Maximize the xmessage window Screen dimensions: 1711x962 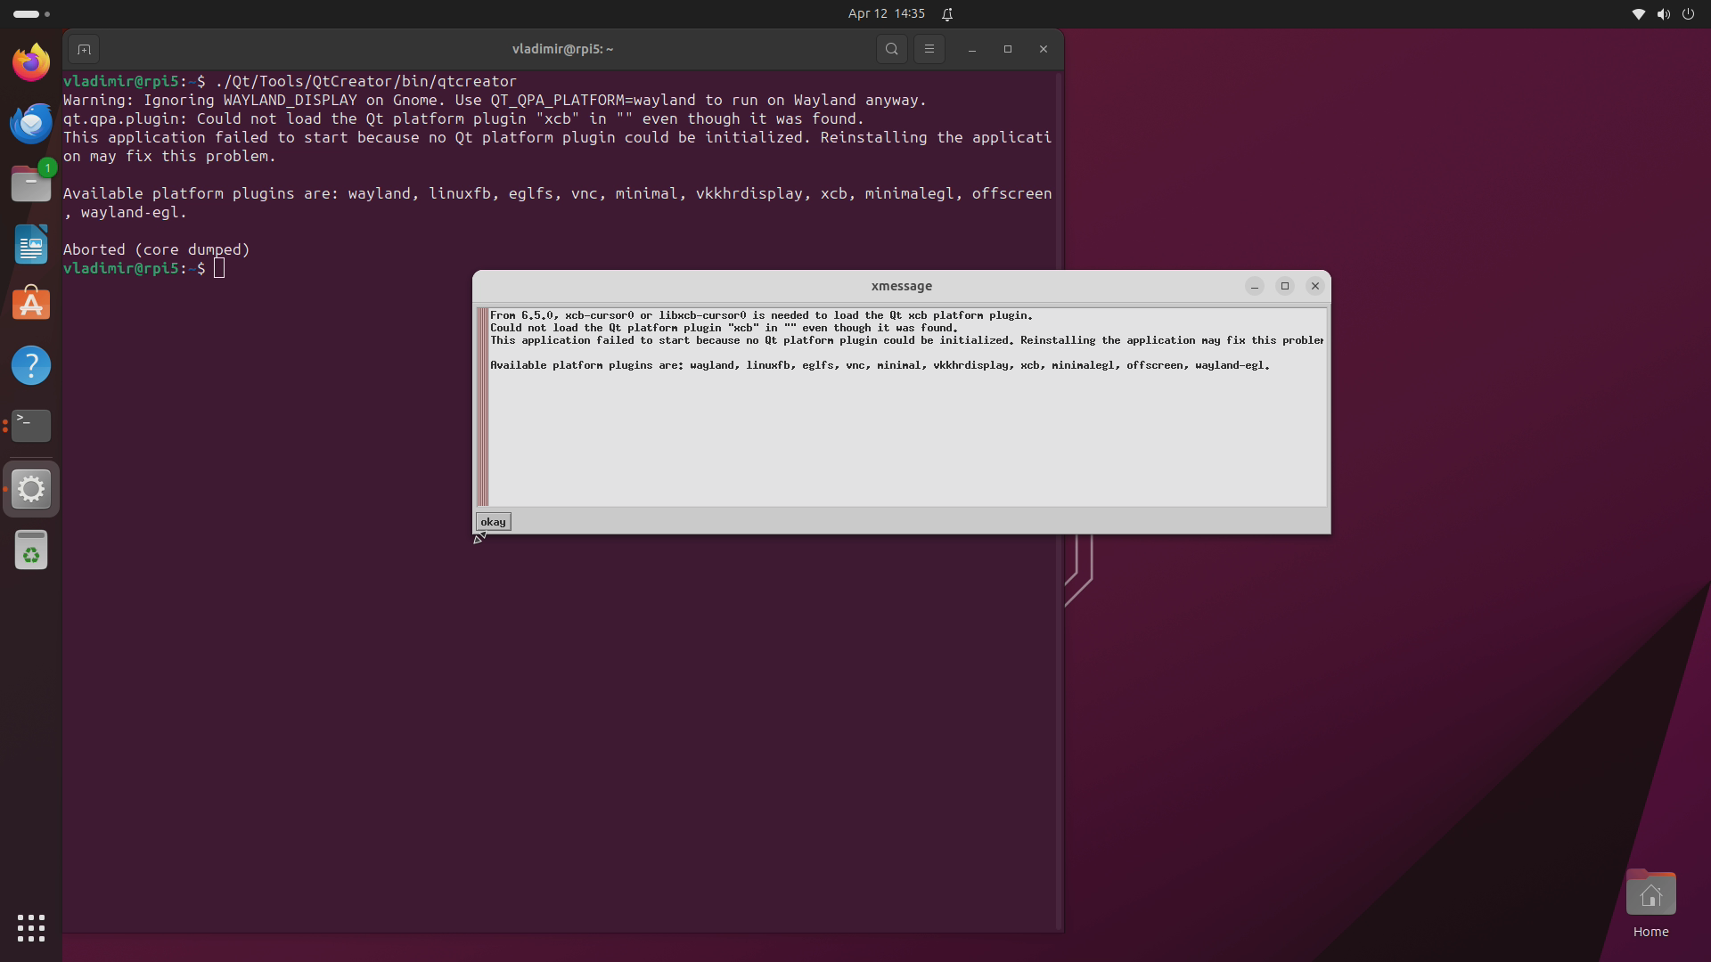click(1285, 286)
